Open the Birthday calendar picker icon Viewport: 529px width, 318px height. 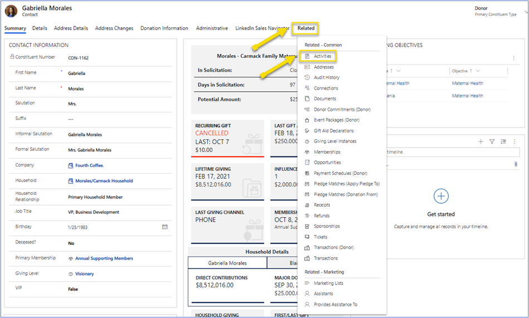(x=164, y=227)
